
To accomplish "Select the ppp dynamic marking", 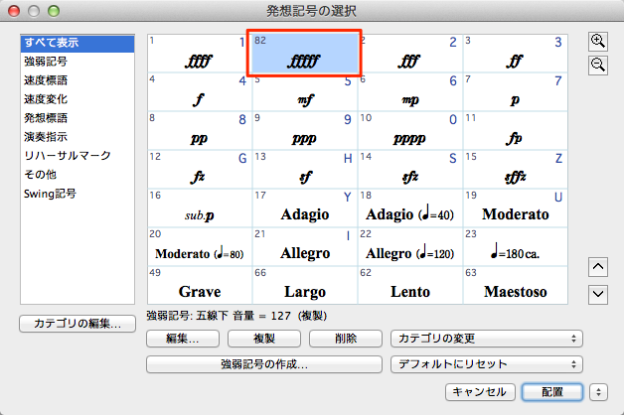I will point(305,131).
